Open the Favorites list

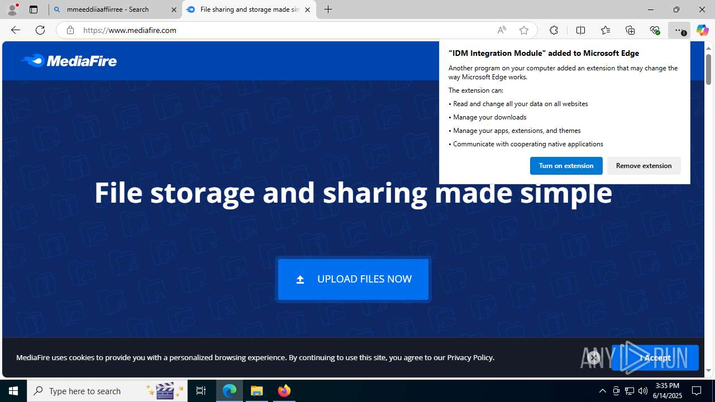point(606,30)
